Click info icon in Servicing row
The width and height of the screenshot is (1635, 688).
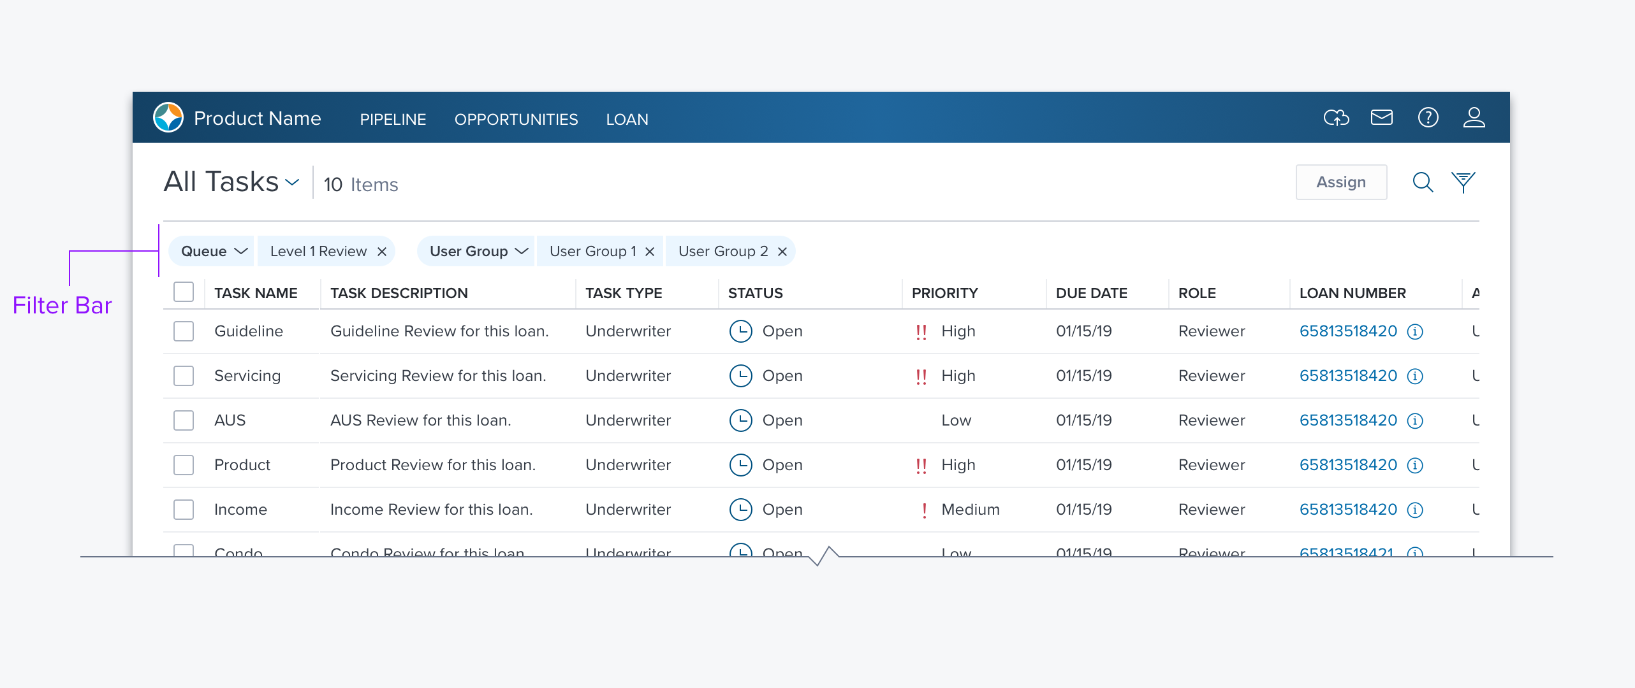pos(1415,376)
